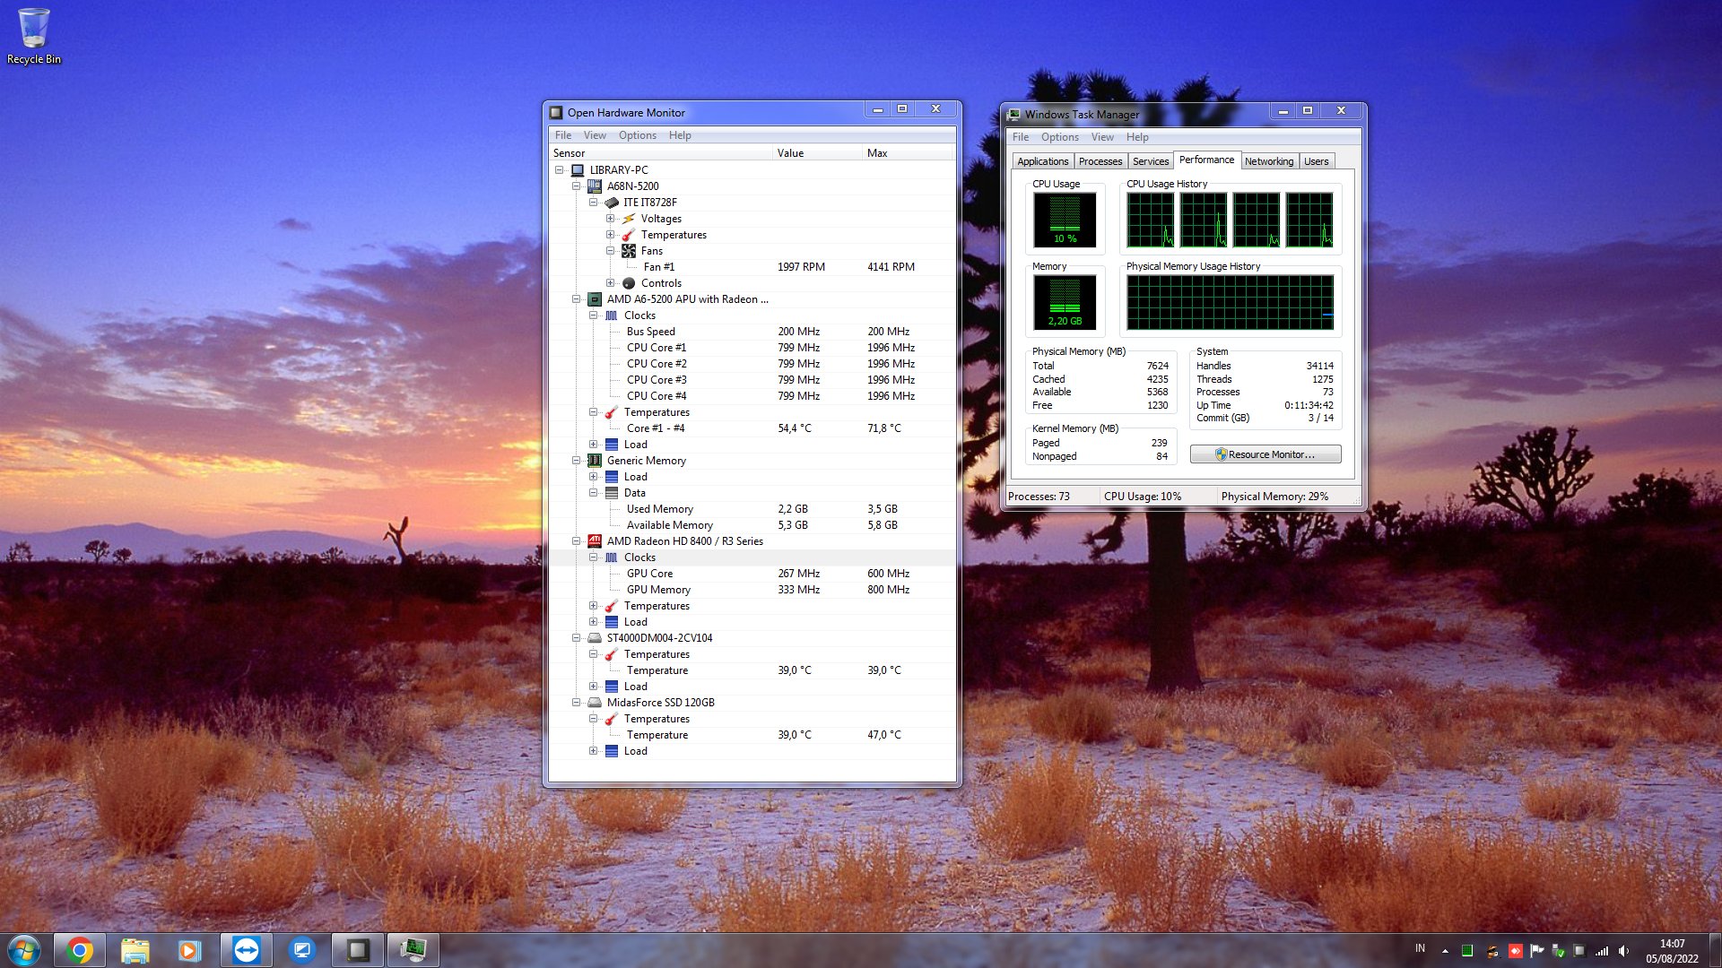This screenshot has width=1722, height=968.
Task: Collapse the Fans node
Action: click(610, 251)
